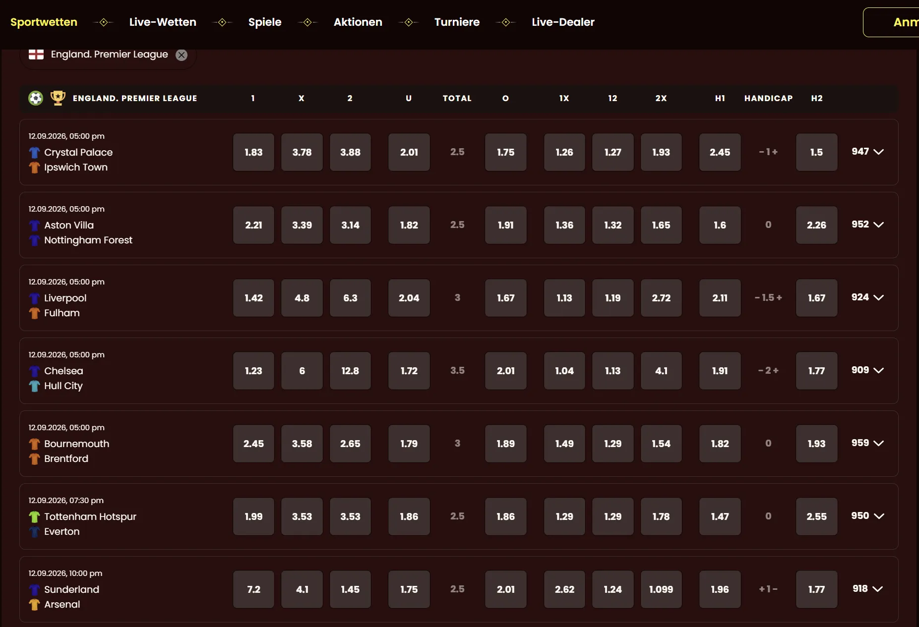
Task: Click Everton dark jersey icon
Action: click(34, 532)
